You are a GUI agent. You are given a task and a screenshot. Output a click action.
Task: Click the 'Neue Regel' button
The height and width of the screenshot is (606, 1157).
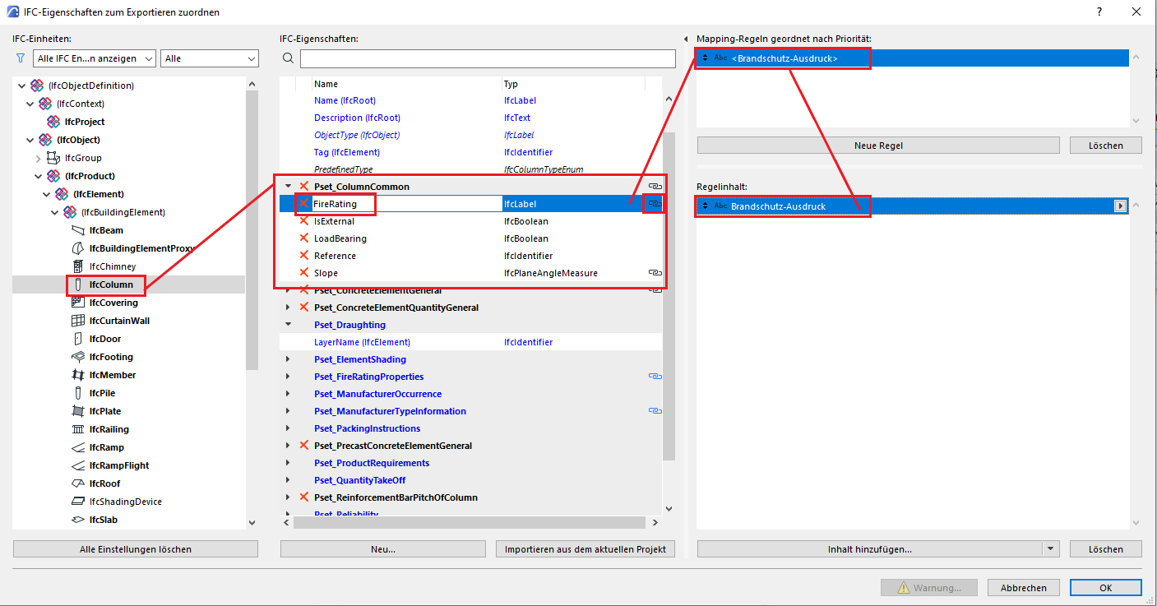(877, 146)
